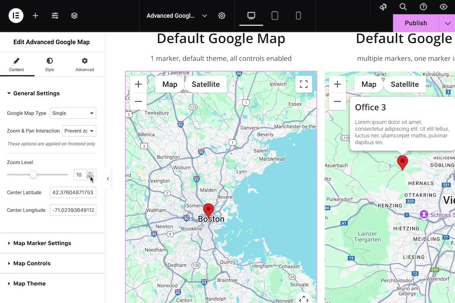455x303 pixels.
Task: Click the add element plus icon
Action: pyautogui.click(x=35, y=16)
